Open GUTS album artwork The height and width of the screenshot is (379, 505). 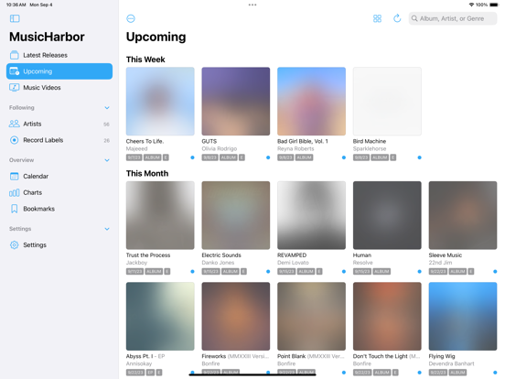coord(236,102)
